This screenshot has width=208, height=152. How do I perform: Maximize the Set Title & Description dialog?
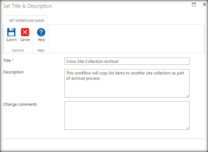pos(194,5)
